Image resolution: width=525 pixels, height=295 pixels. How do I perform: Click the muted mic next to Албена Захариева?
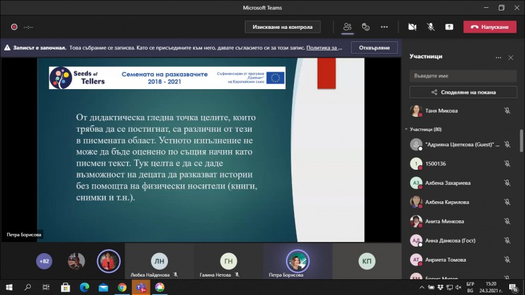[507, 183]
